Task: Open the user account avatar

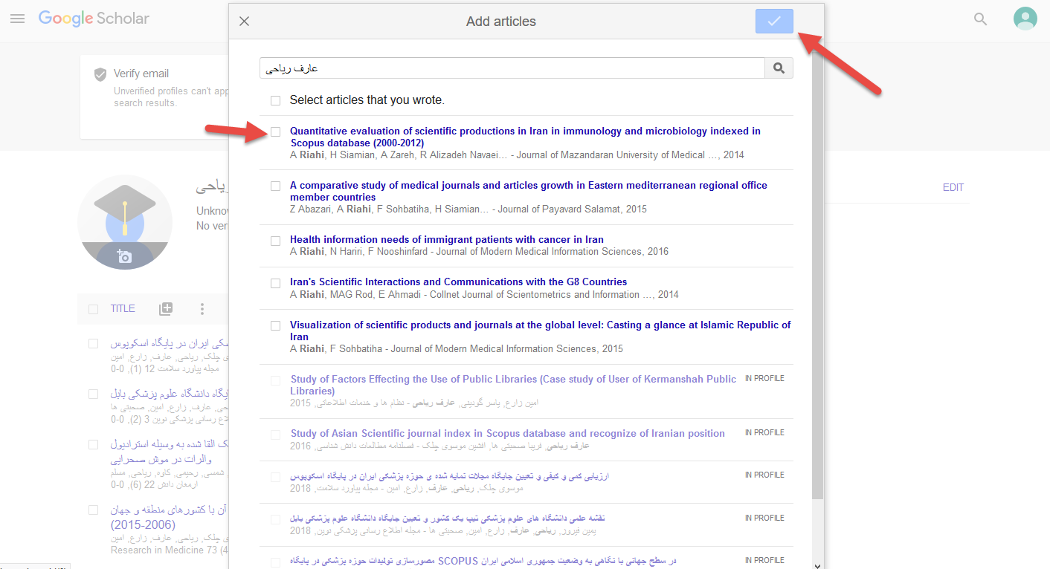Action: point(1025,19)
